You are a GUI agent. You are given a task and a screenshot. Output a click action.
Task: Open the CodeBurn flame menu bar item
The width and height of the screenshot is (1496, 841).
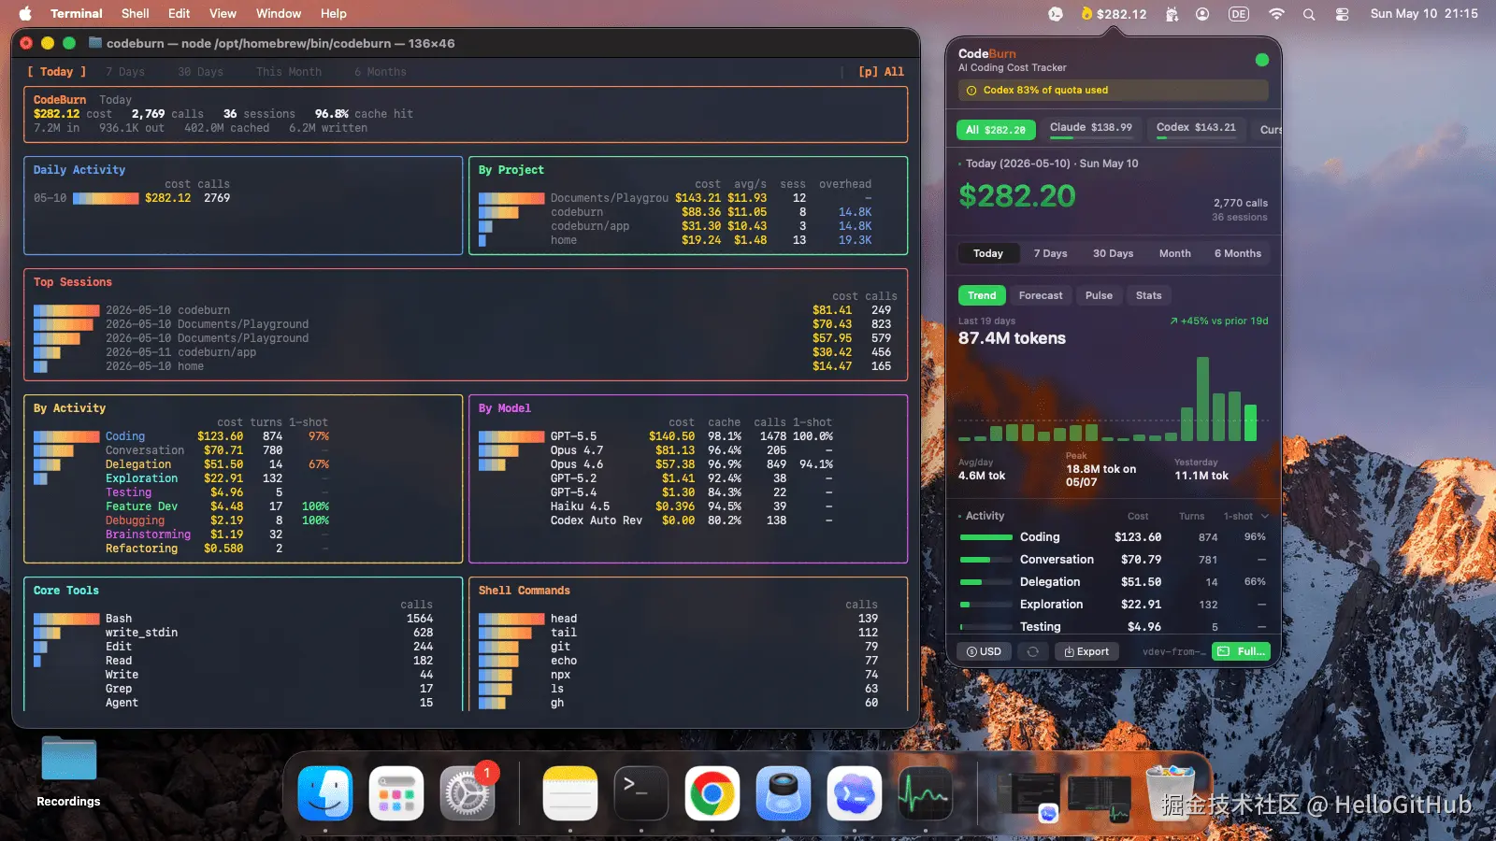tap(1113, 14)
